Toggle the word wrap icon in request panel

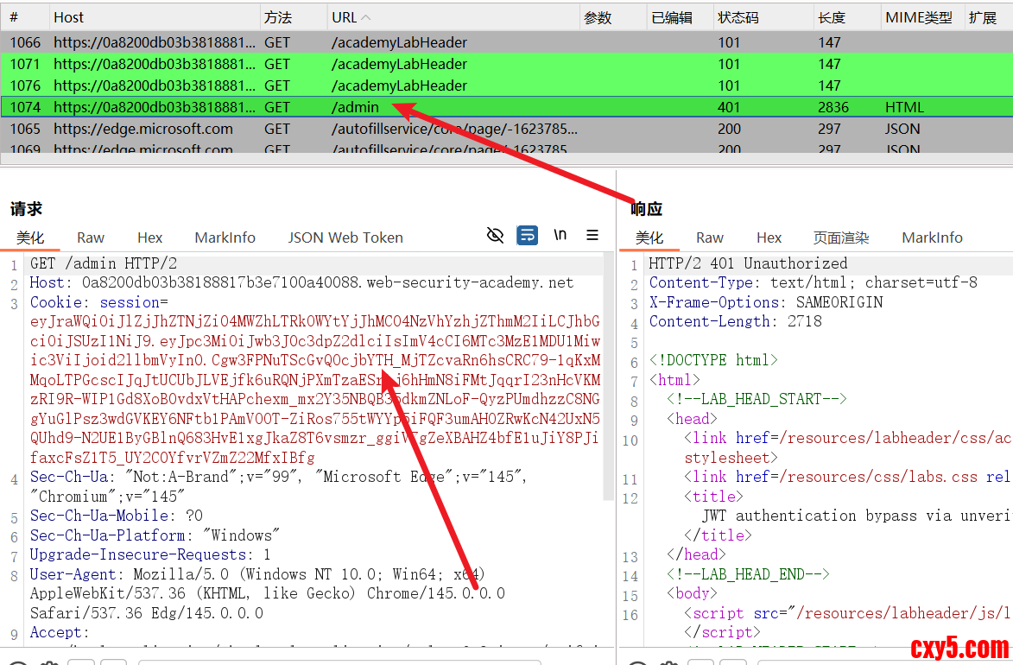(527, 235)
